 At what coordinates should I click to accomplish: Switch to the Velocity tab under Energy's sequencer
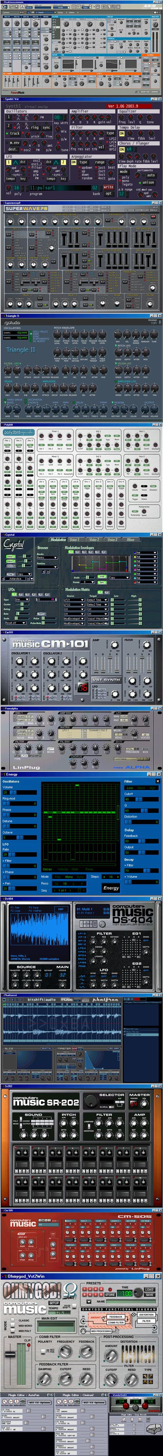62,869
